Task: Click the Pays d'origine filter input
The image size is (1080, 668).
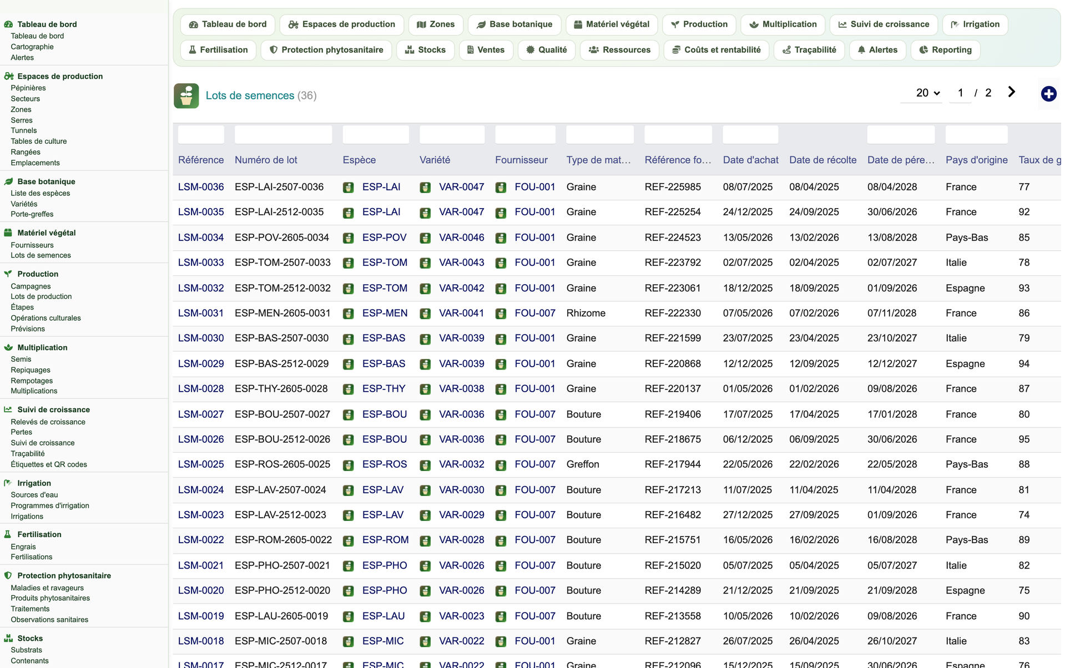Action: tap(977, 135)
